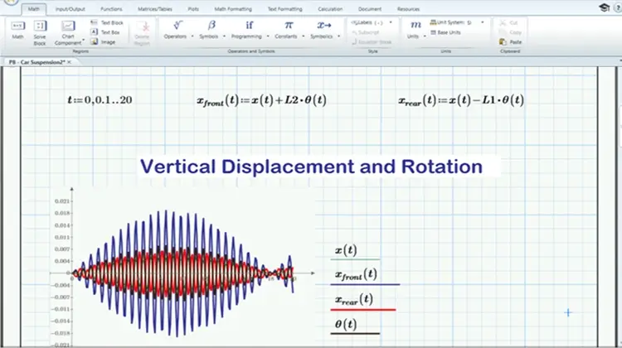Select the x_front(t) definition equation
The height and width of the screenshot is (348, 622).
pyautogui.click(x=262, y=100)
